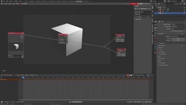This screenshot has width=186, height=105.
Task: Click the Composite node header icon
Action: [124, 35]
